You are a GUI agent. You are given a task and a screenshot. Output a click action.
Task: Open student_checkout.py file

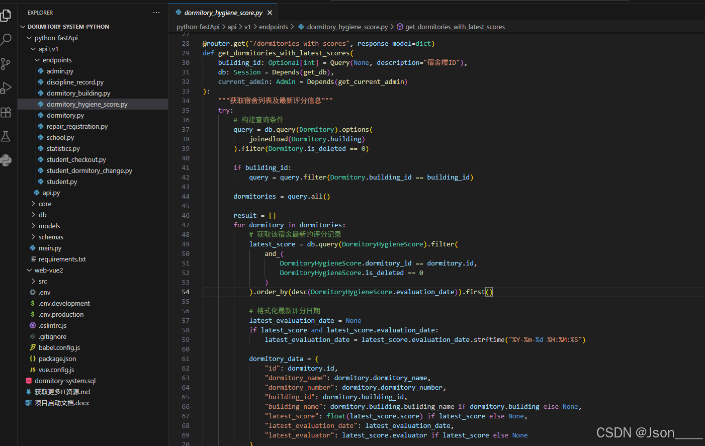coord(93,159)
